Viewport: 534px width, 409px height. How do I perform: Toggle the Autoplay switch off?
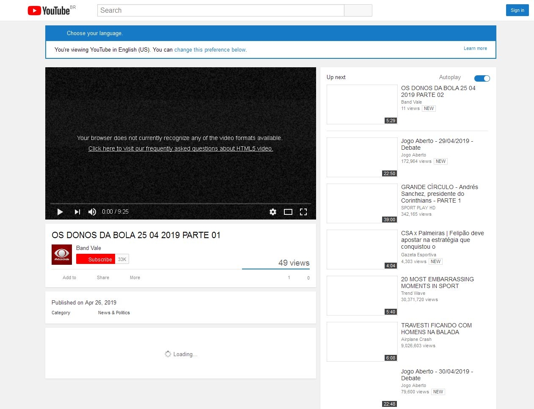[482, 78]
